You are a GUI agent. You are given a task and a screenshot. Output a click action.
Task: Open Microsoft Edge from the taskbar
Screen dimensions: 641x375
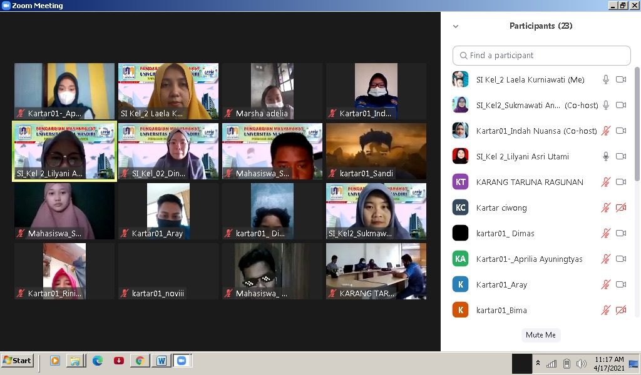[98, 361]
